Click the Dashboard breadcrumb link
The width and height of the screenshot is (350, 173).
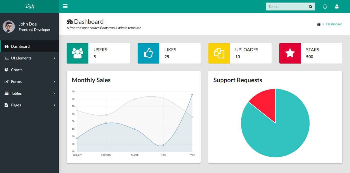click(x=334, y=24)
